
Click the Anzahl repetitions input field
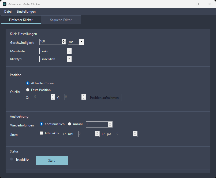(97, 125)
